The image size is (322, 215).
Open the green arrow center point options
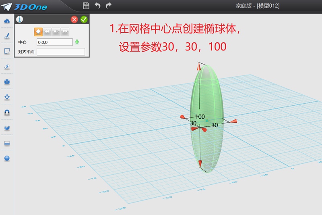[77, 42]
